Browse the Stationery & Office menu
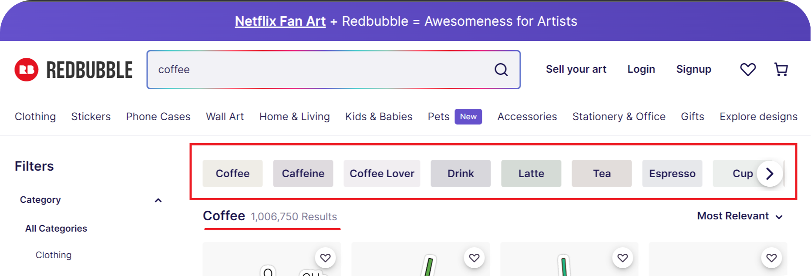This screenshot has width=811, height=276. pos(619,116)
